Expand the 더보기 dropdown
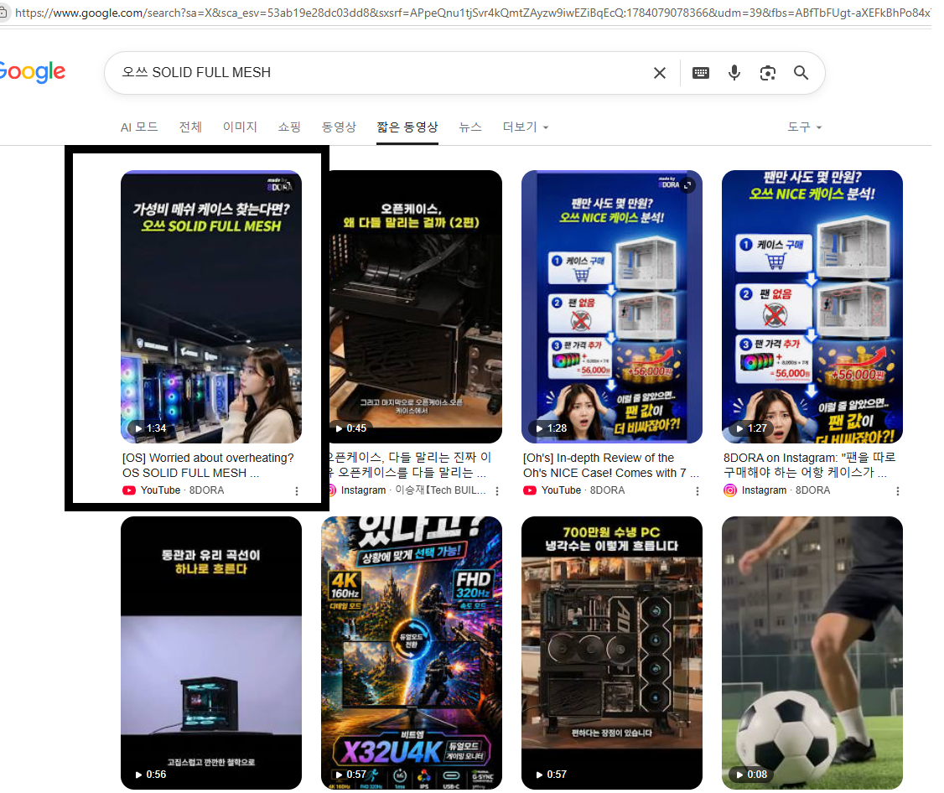The width and height of the screenshot is (944, 793). tap(525, 127)
